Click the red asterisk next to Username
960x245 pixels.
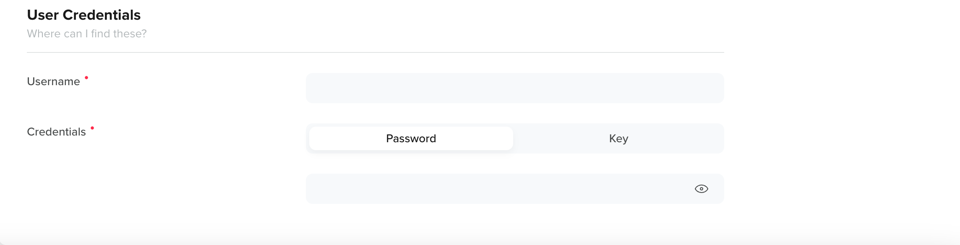click(x=87, y=77)
